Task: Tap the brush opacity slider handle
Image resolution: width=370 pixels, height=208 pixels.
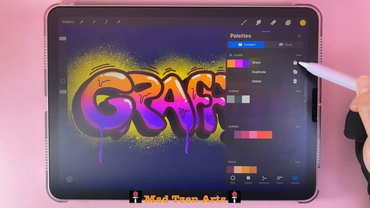Action: (x=62, y=92)
